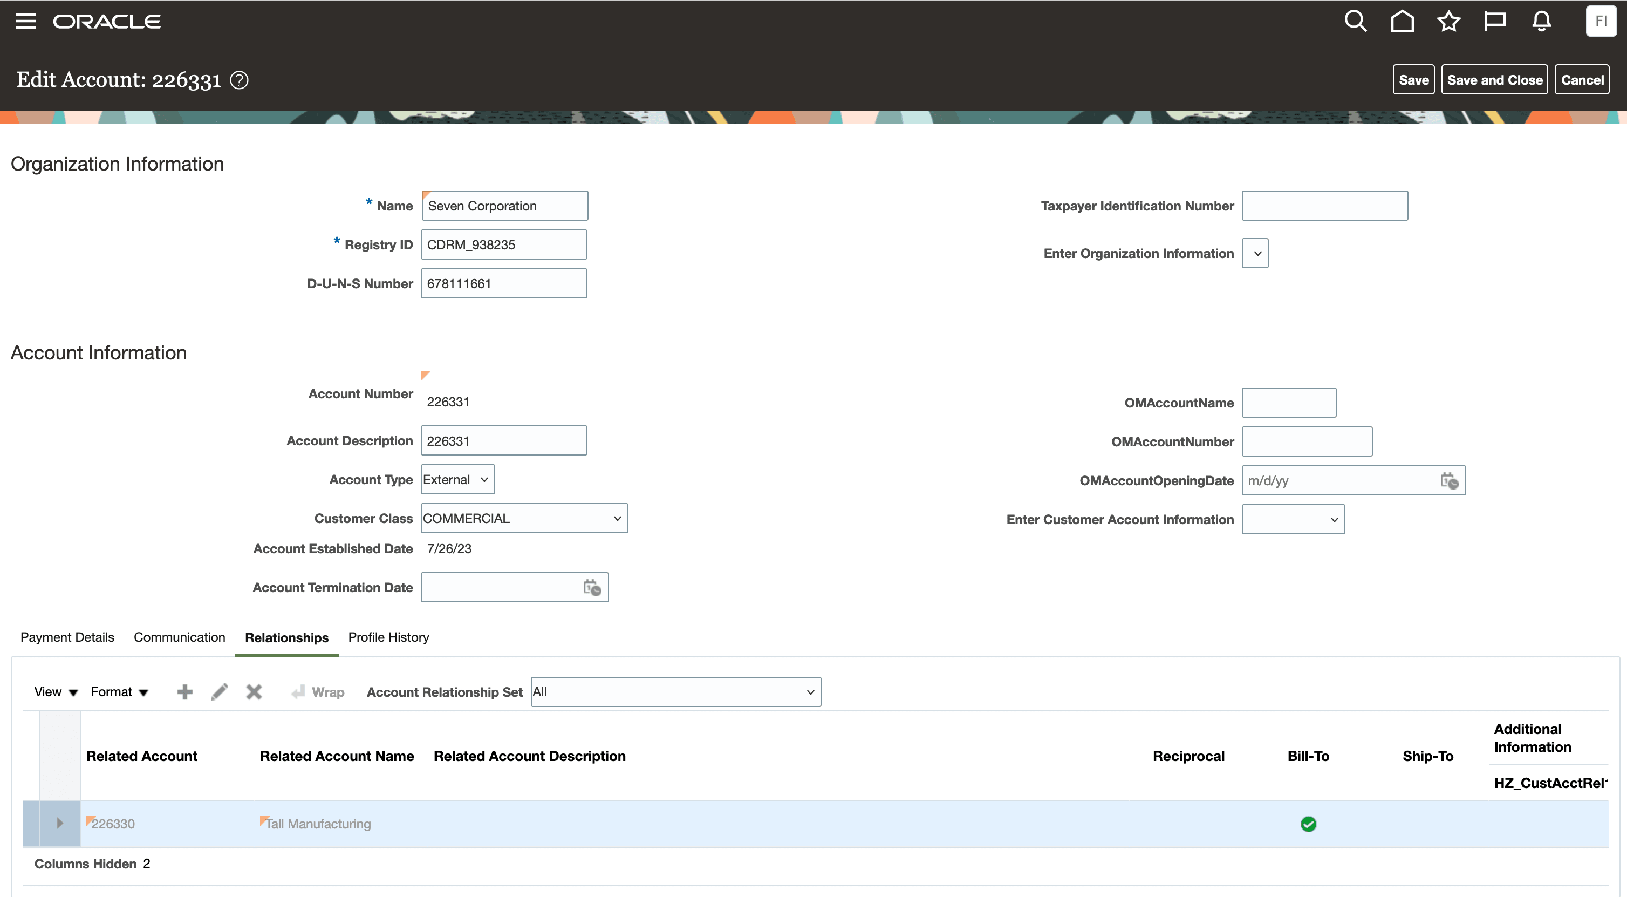Open notifications bell icon

click(1541, 22)
